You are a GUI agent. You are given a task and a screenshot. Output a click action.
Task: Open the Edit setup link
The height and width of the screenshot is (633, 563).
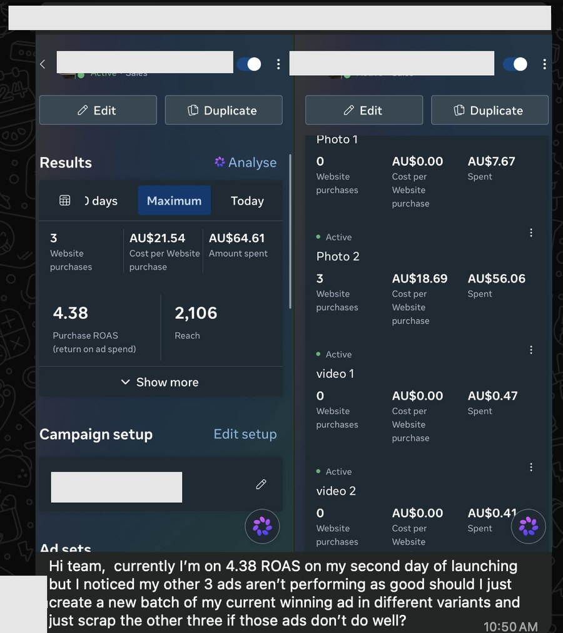click(245, 434)
